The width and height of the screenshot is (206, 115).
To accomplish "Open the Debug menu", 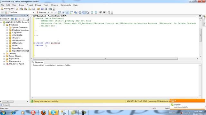I will (x=38, y=5).
